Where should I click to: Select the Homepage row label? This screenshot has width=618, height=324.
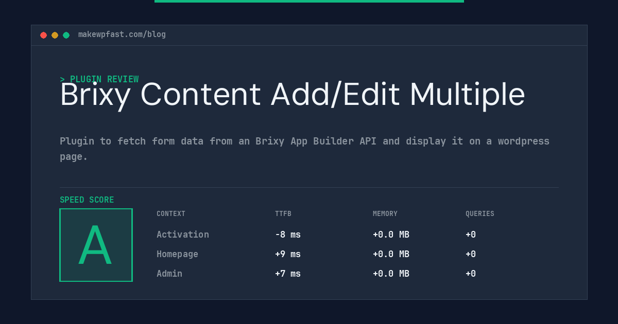177,254
